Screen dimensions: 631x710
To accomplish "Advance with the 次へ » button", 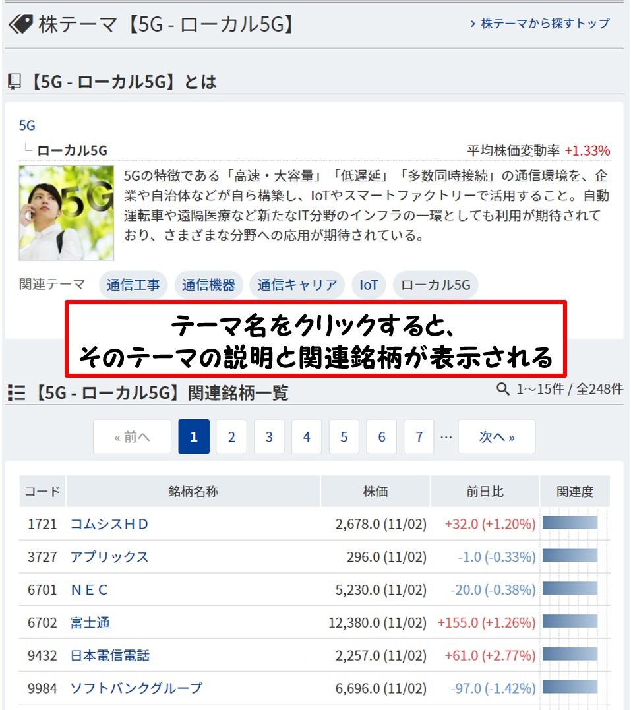I will (497, 436).
